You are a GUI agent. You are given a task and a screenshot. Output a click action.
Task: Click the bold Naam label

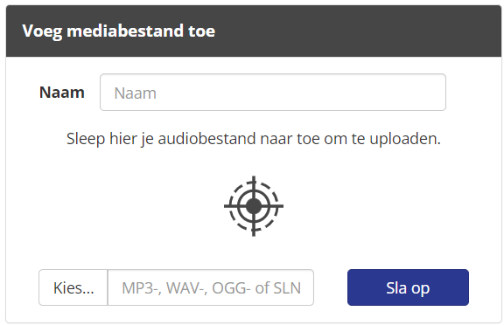point(62,93)
